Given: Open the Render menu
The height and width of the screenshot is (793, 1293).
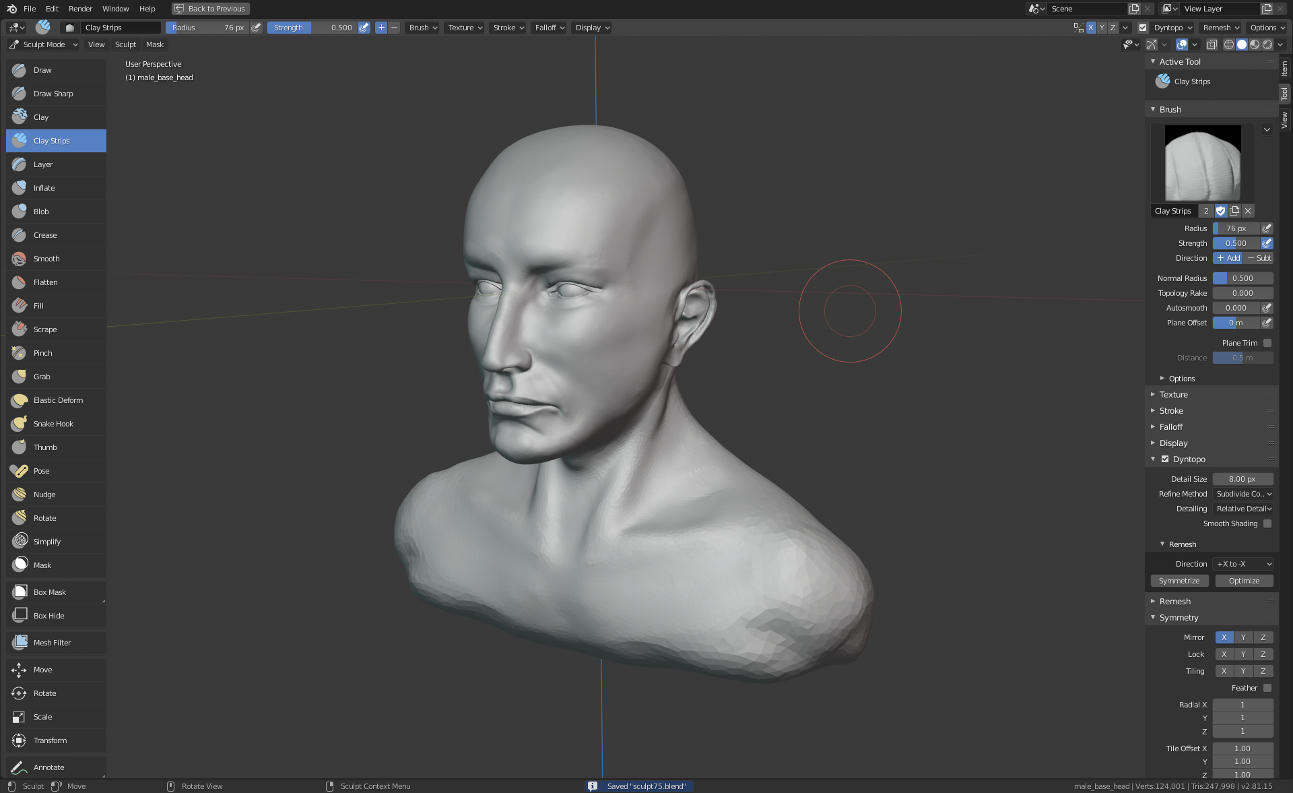Looking at the screenshot, I should [80, 9].
